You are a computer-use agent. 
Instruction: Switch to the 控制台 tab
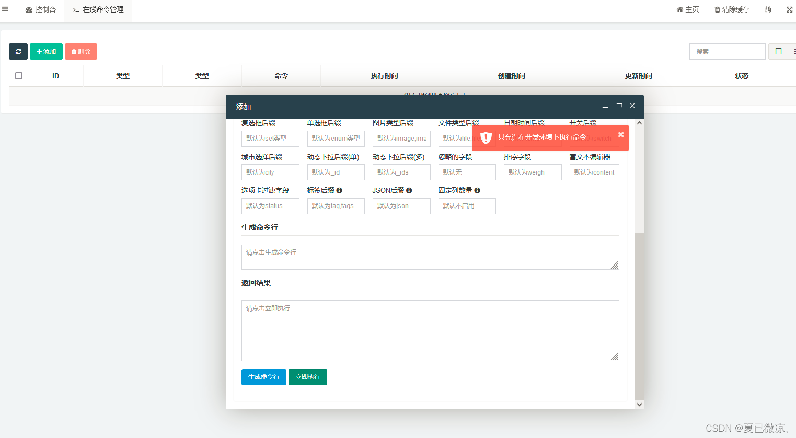41,10
